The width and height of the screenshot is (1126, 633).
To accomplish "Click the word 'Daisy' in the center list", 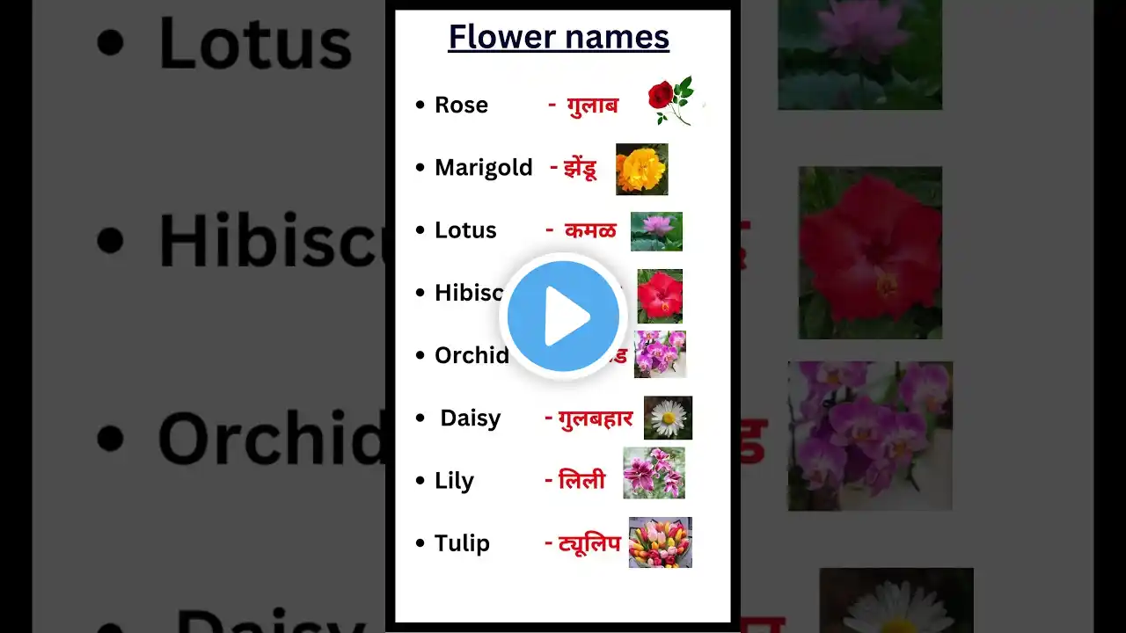I will tap(470, 418).
